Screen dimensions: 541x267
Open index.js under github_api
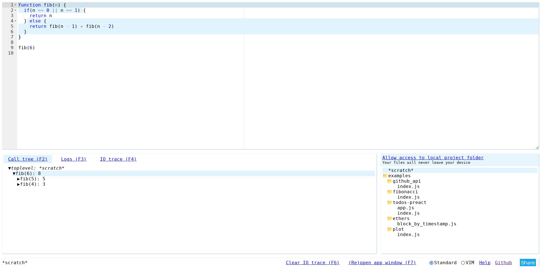(408, 187)
